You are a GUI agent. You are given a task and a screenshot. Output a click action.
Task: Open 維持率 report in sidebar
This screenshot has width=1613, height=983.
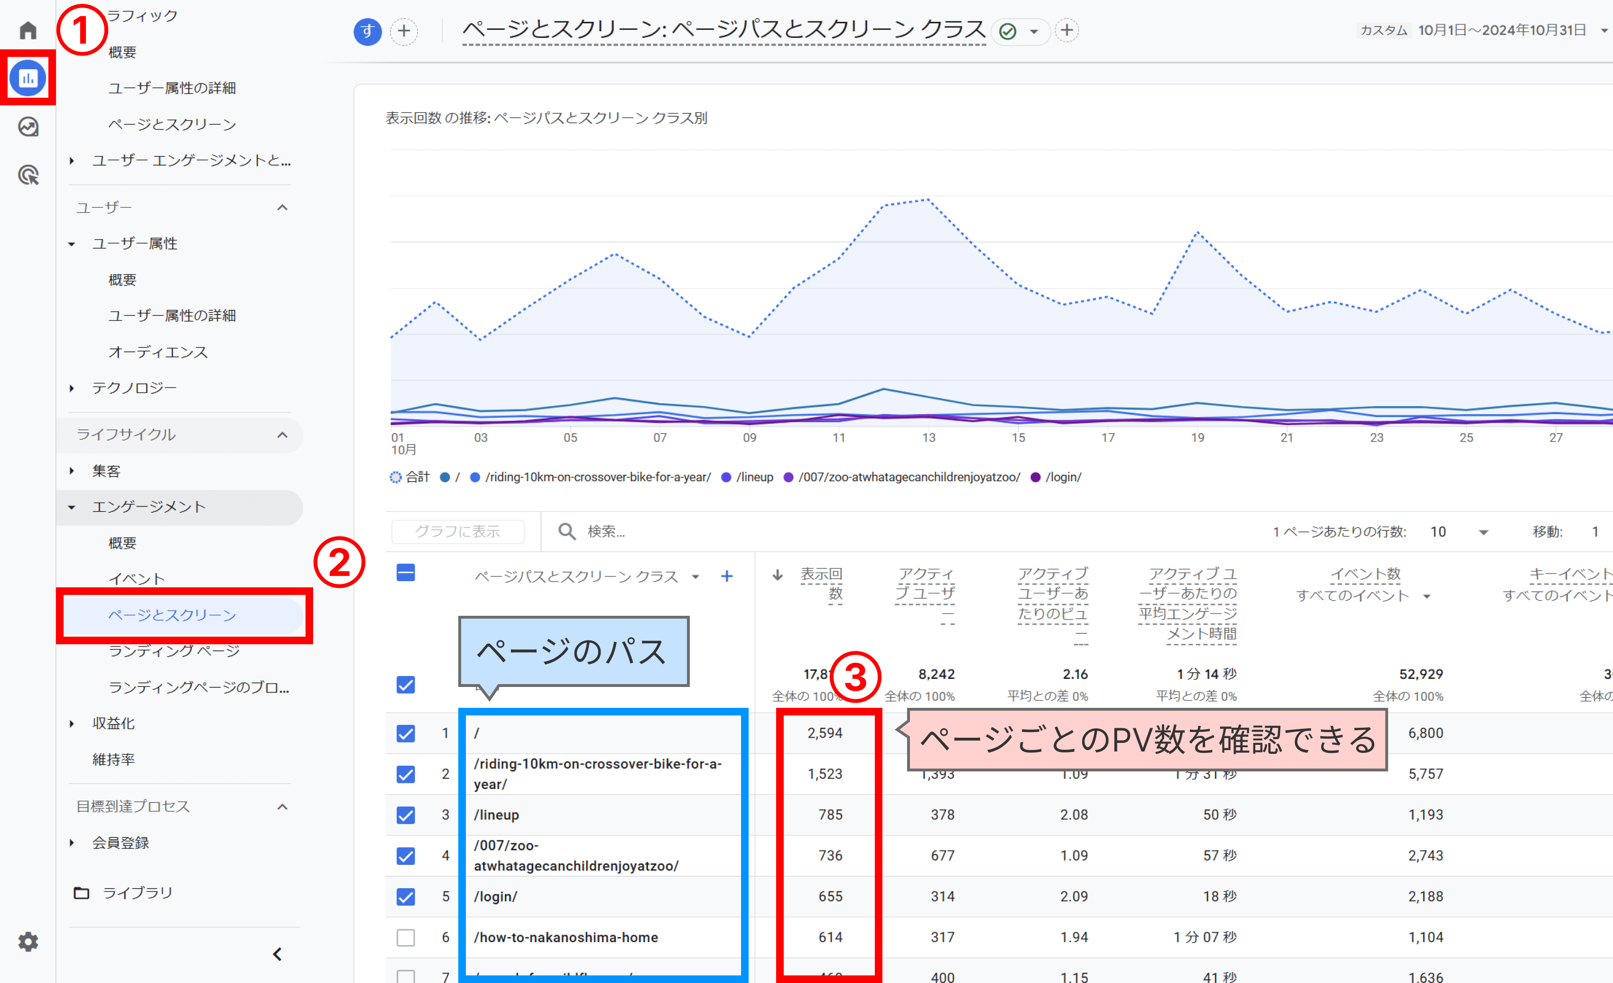[113, 759]
